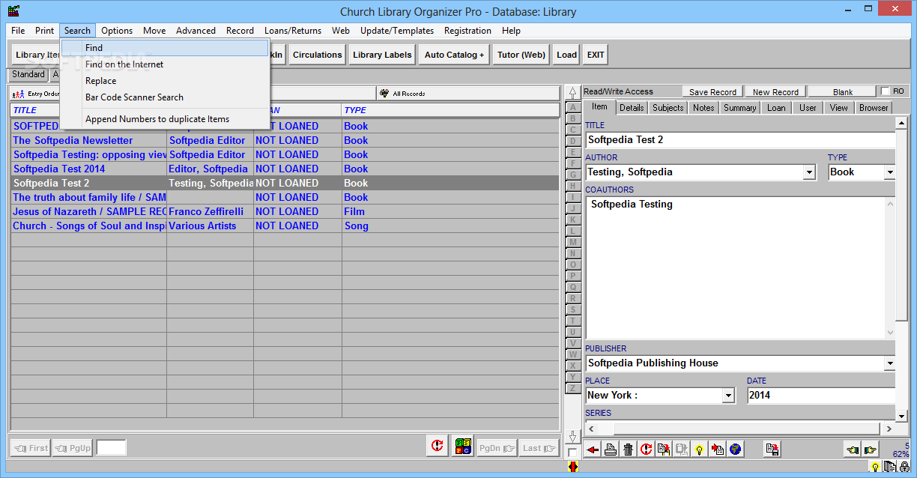Click the trash can delete icon
917x478 pixels.
click(x=629, y=450)
